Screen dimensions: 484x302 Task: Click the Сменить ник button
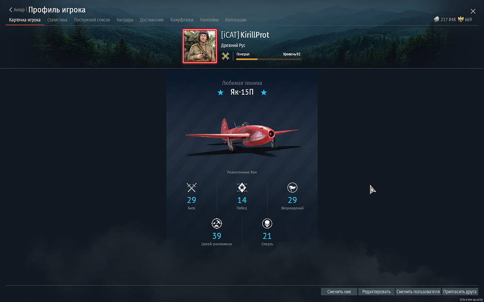[339, 291]
